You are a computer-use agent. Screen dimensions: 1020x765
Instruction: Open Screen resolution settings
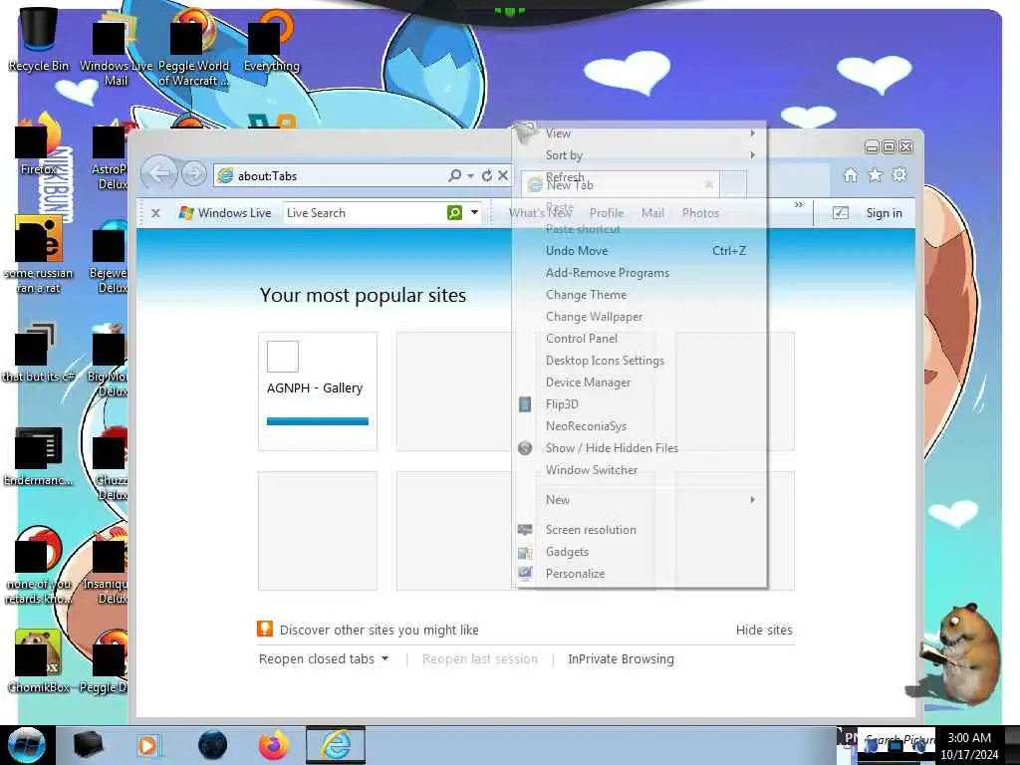pyautogui.click(x=639, y=530)
